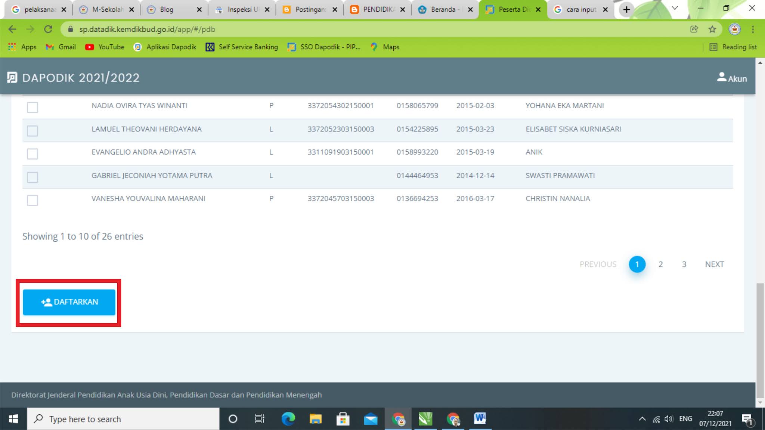Close the cara input tab
The height and width of the screenshot is (430, 765).
click(x=606, y=9)
